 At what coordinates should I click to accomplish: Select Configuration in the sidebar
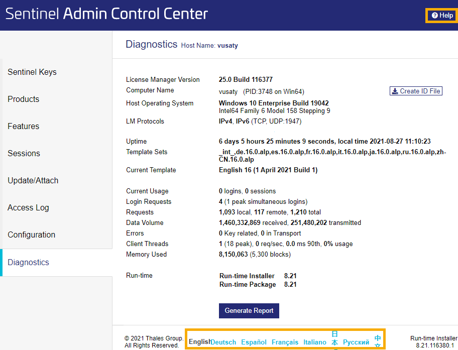pos(32,235)
